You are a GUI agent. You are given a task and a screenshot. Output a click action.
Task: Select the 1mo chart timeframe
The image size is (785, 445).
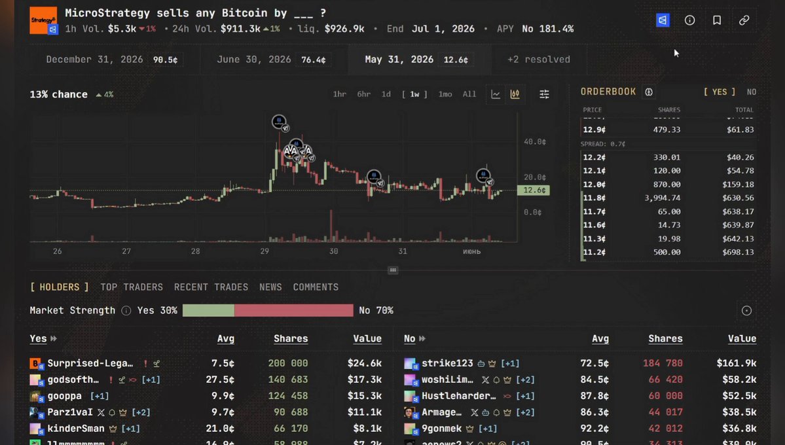[445, 94]
